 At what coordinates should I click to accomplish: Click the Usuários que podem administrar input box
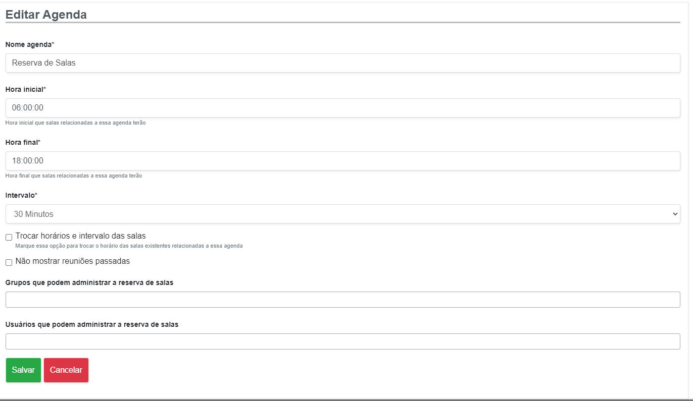click(342, 341)
